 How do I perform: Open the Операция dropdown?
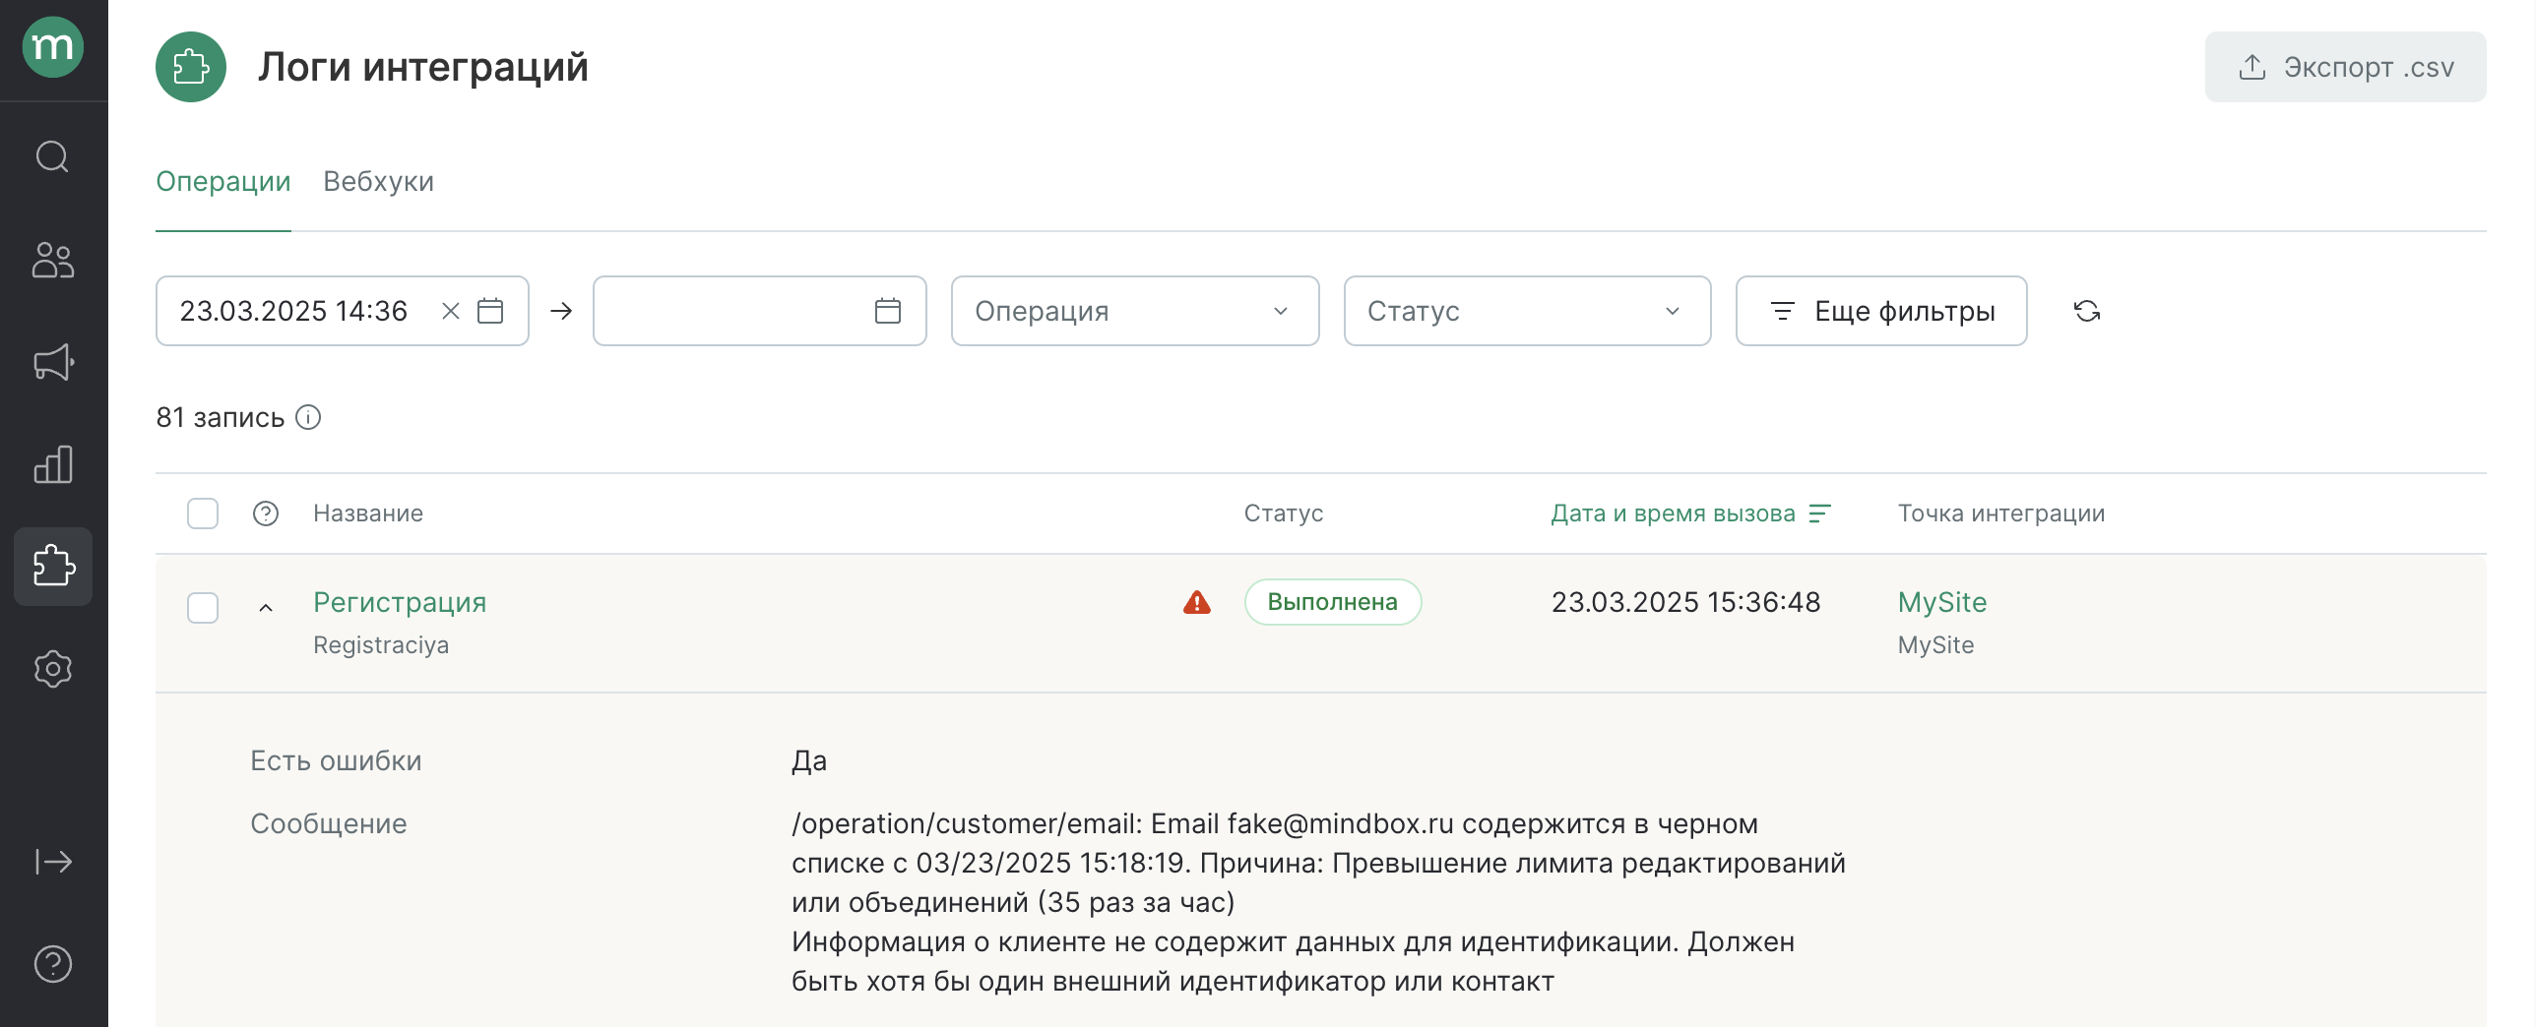click(1134, 311)
